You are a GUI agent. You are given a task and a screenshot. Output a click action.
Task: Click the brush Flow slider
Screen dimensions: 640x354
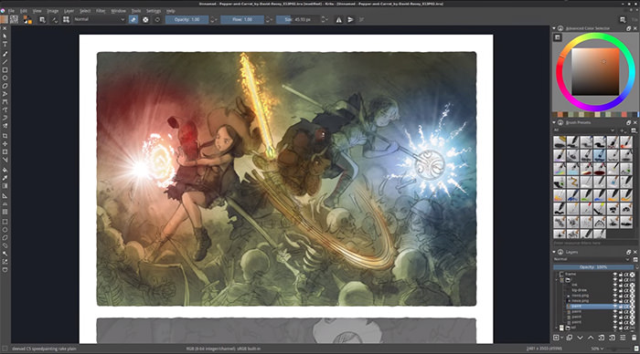pos(242,19)
